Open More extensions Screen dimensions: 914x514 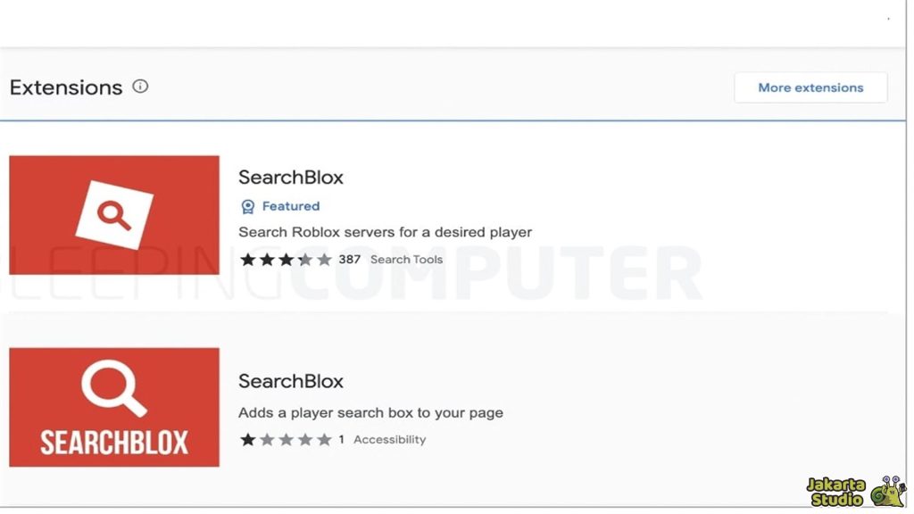[x=810, y=87]
